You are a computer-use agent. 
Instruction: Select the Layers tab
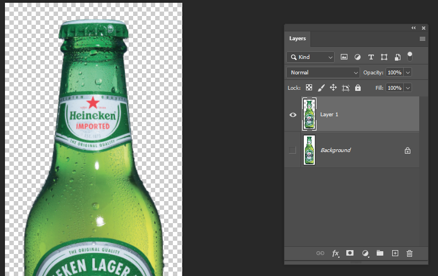(x=298, y=39)
